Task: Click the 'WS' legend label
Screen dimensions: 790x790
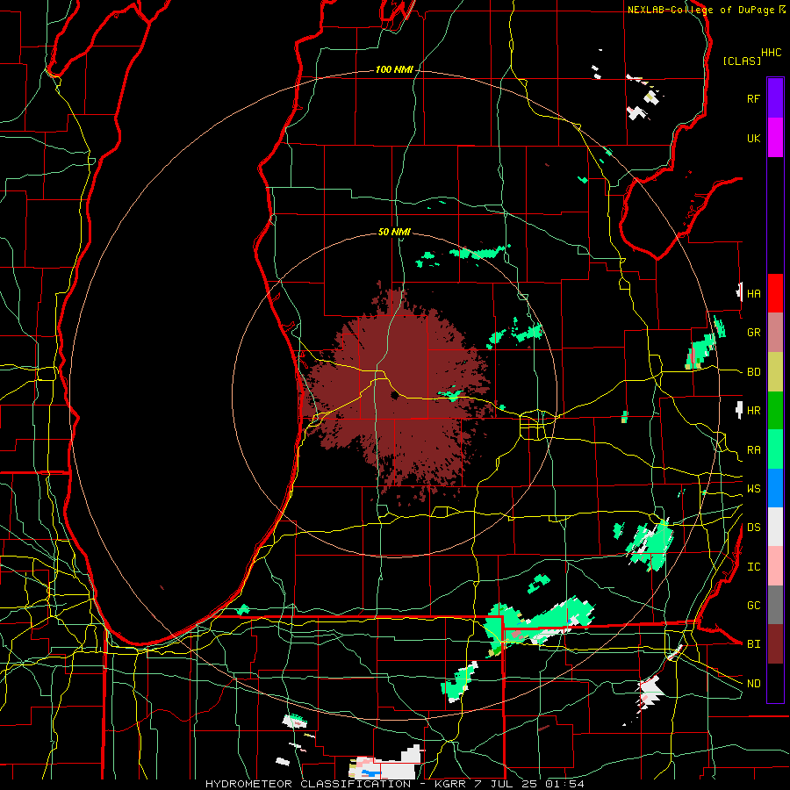Action: 753,488
